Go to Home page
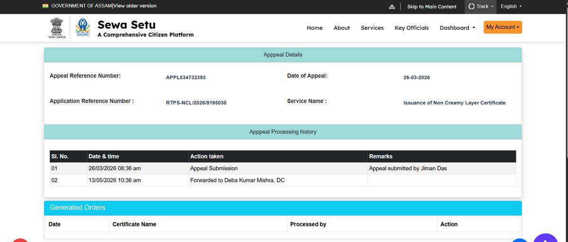Screen dimensions: 568x242 pyautogui.click(x=315, y=28)
